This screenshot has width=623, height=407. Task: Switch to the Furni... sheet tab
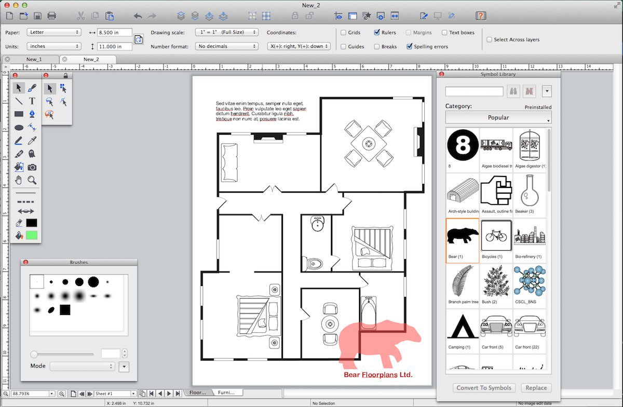226,393
